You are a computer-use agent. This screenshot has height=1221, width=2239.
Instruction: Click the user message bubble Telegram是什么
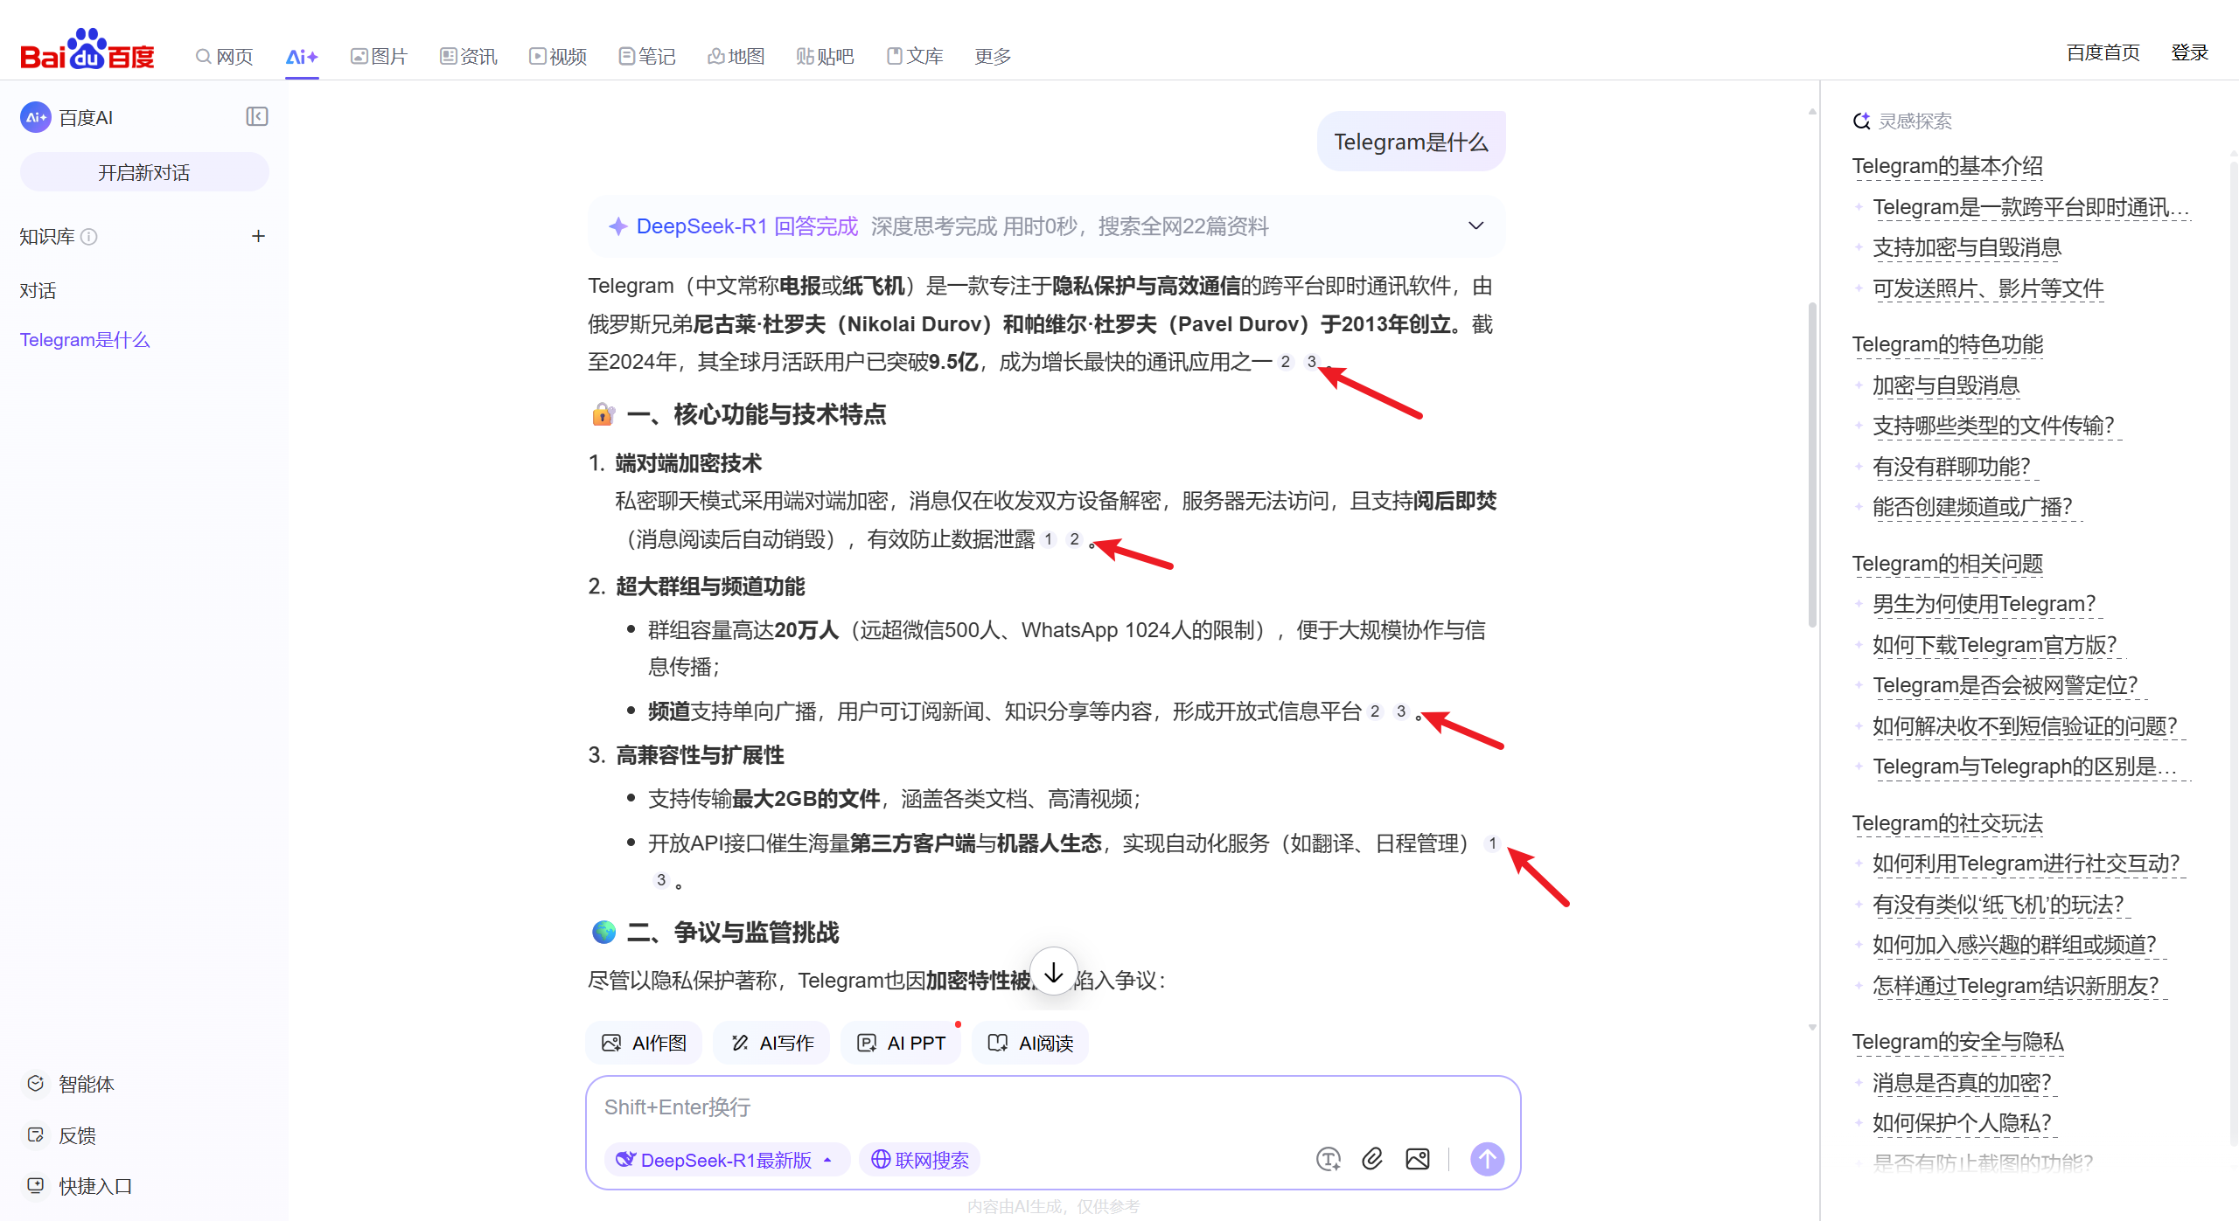(x=1411, y=142)
